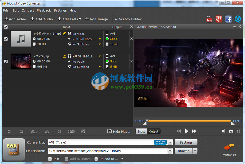
Task: Switch preview to Input mode
Action: pos(141,131)
